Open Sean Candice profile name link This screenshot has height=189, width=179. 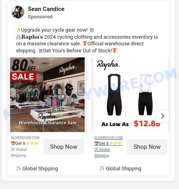coord(46,9)
